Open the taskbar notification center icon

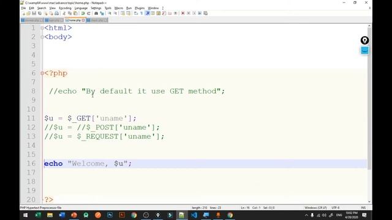click(364, 215)
